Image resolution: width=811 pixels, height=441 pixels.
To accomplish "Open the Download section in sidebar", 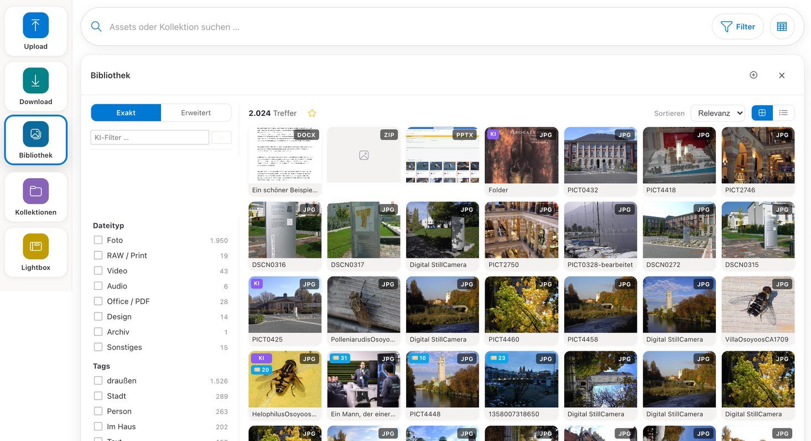I will [x=36, y=86].
